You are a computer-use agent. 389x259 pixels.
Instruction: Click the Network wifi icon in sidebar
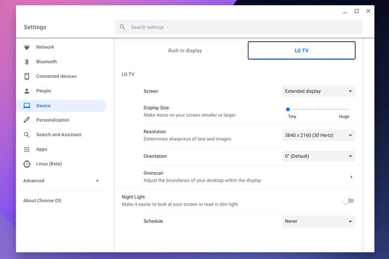point(27,47)
